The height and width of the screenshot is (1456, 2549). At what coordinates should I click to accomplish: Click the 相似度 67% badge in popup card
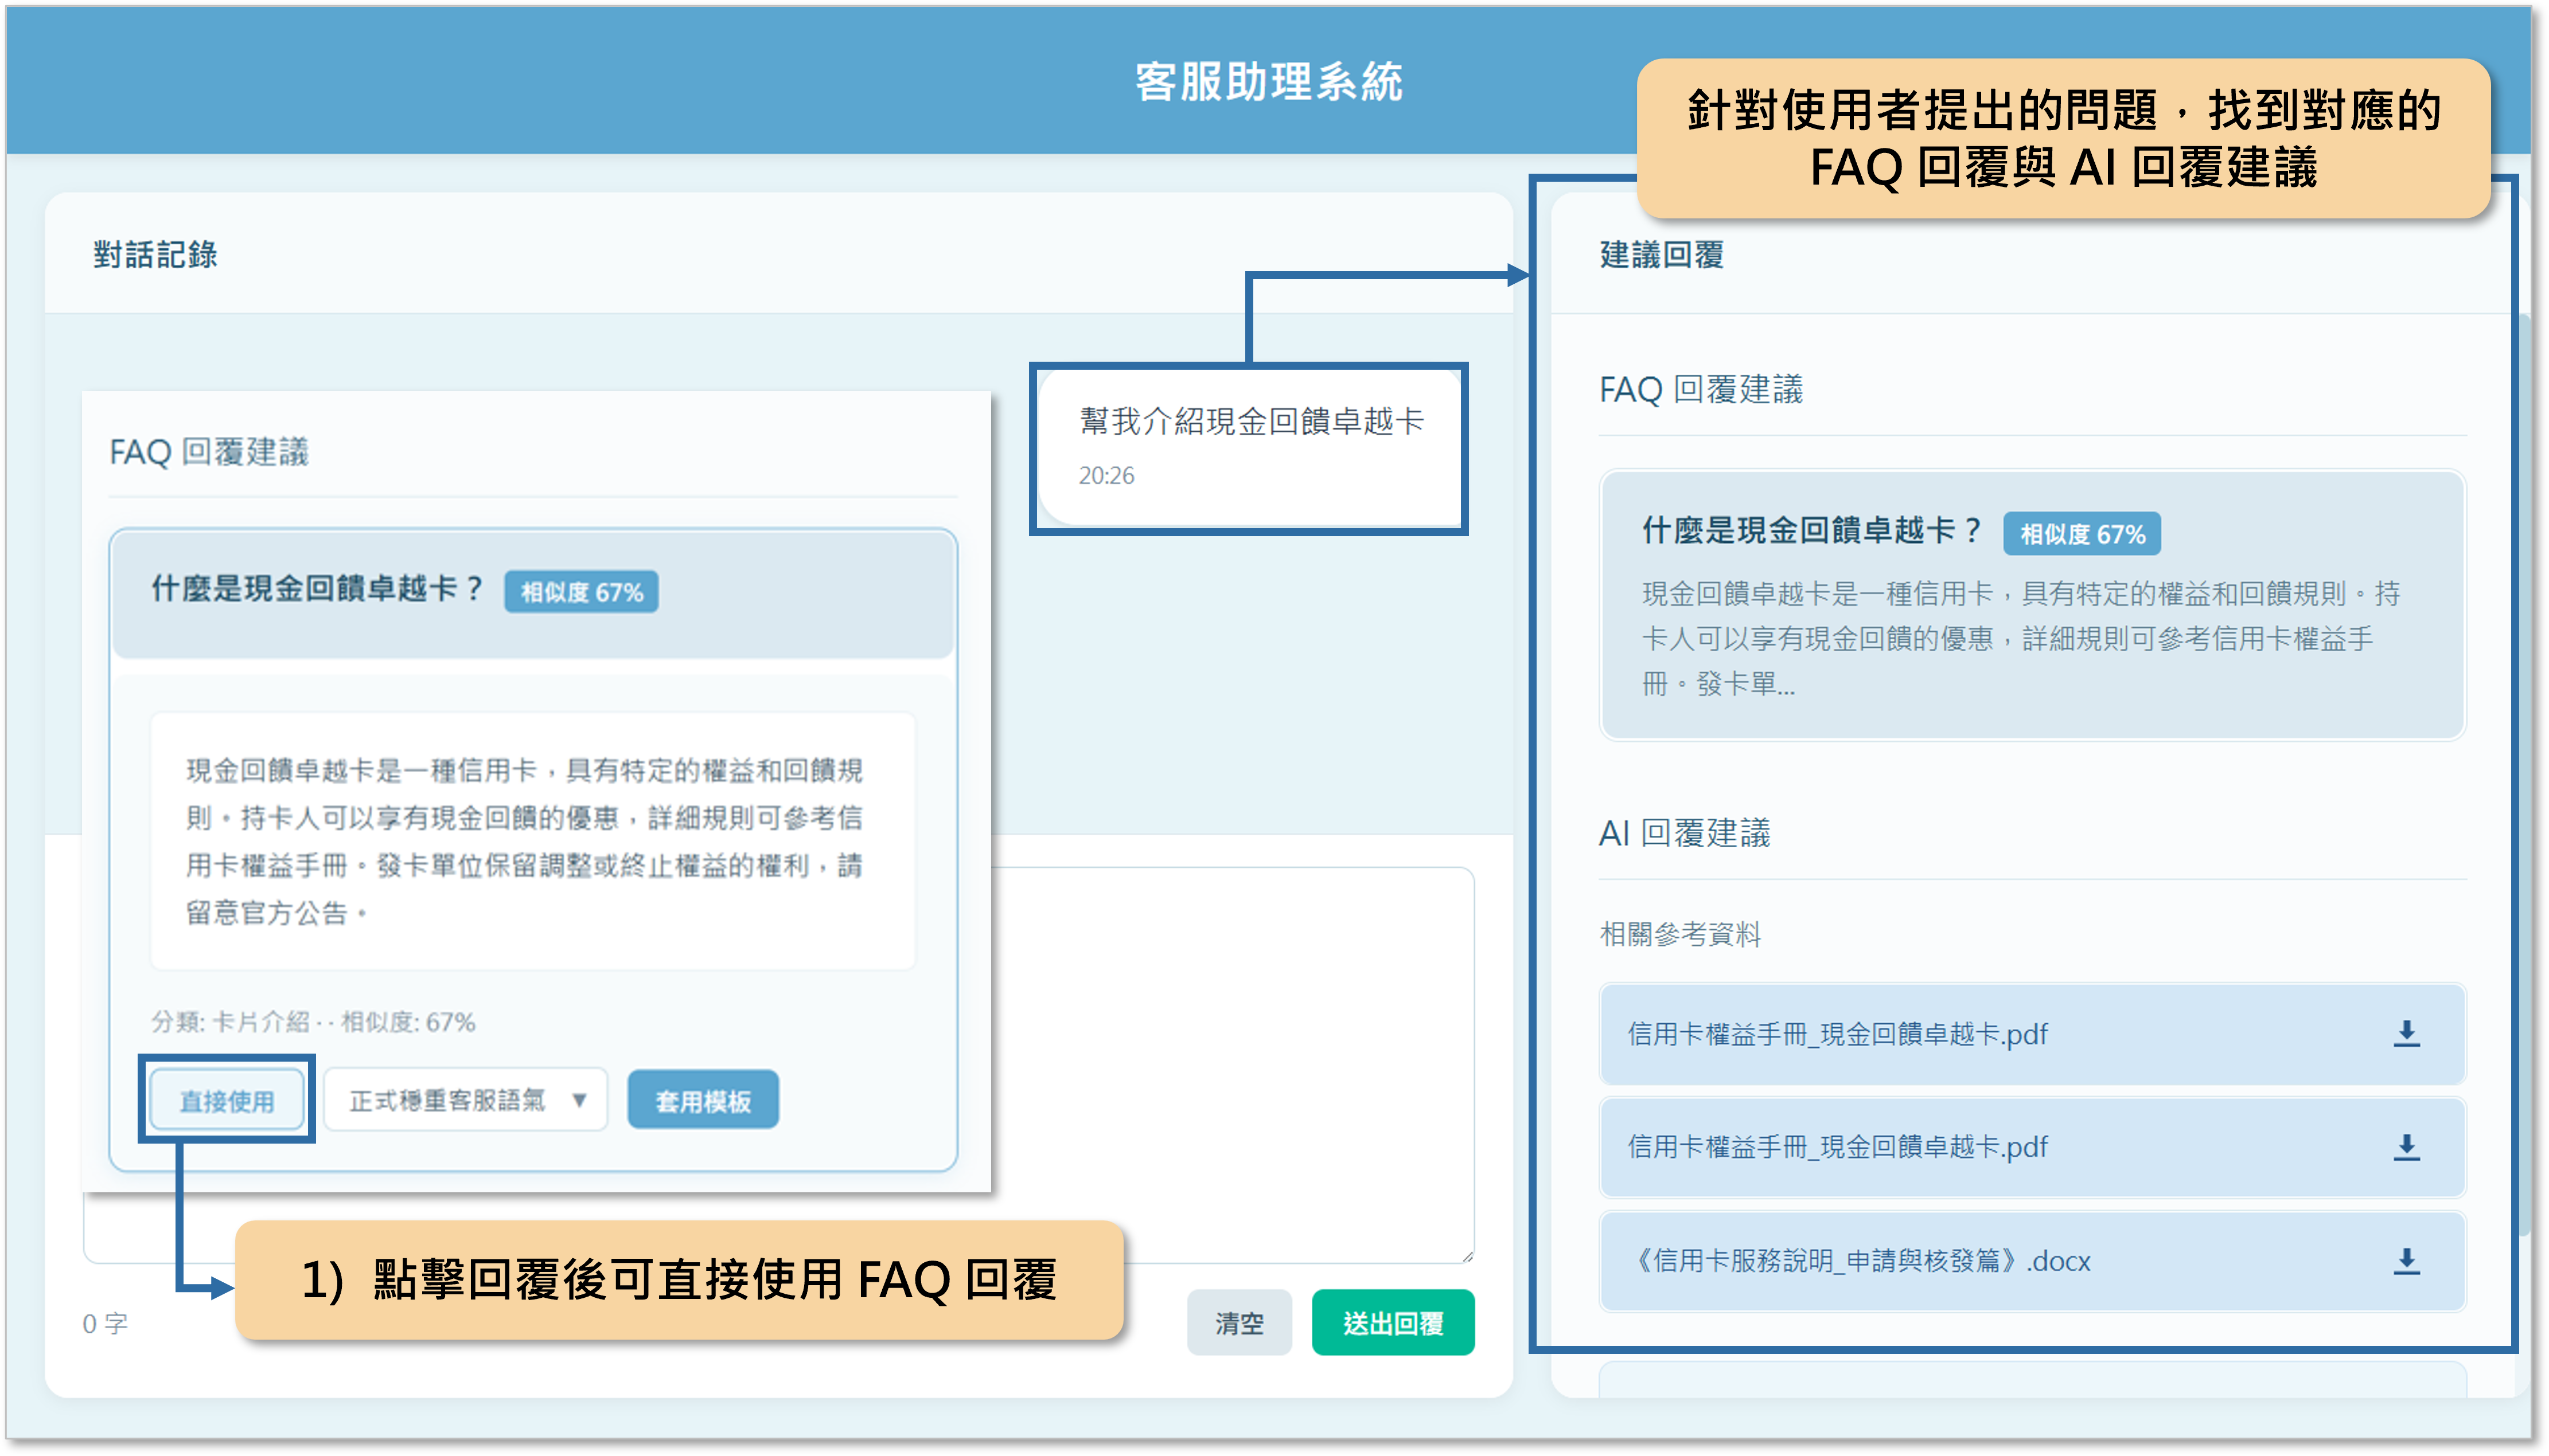[x=581, y=592]
